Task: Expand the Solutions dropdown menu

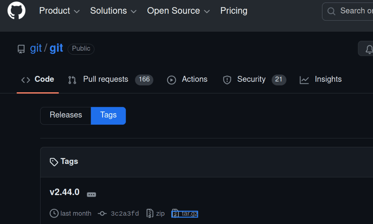Action: (113, 11)
